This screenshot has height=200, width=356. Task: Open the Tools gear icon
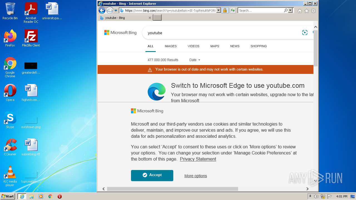point(313,11)
